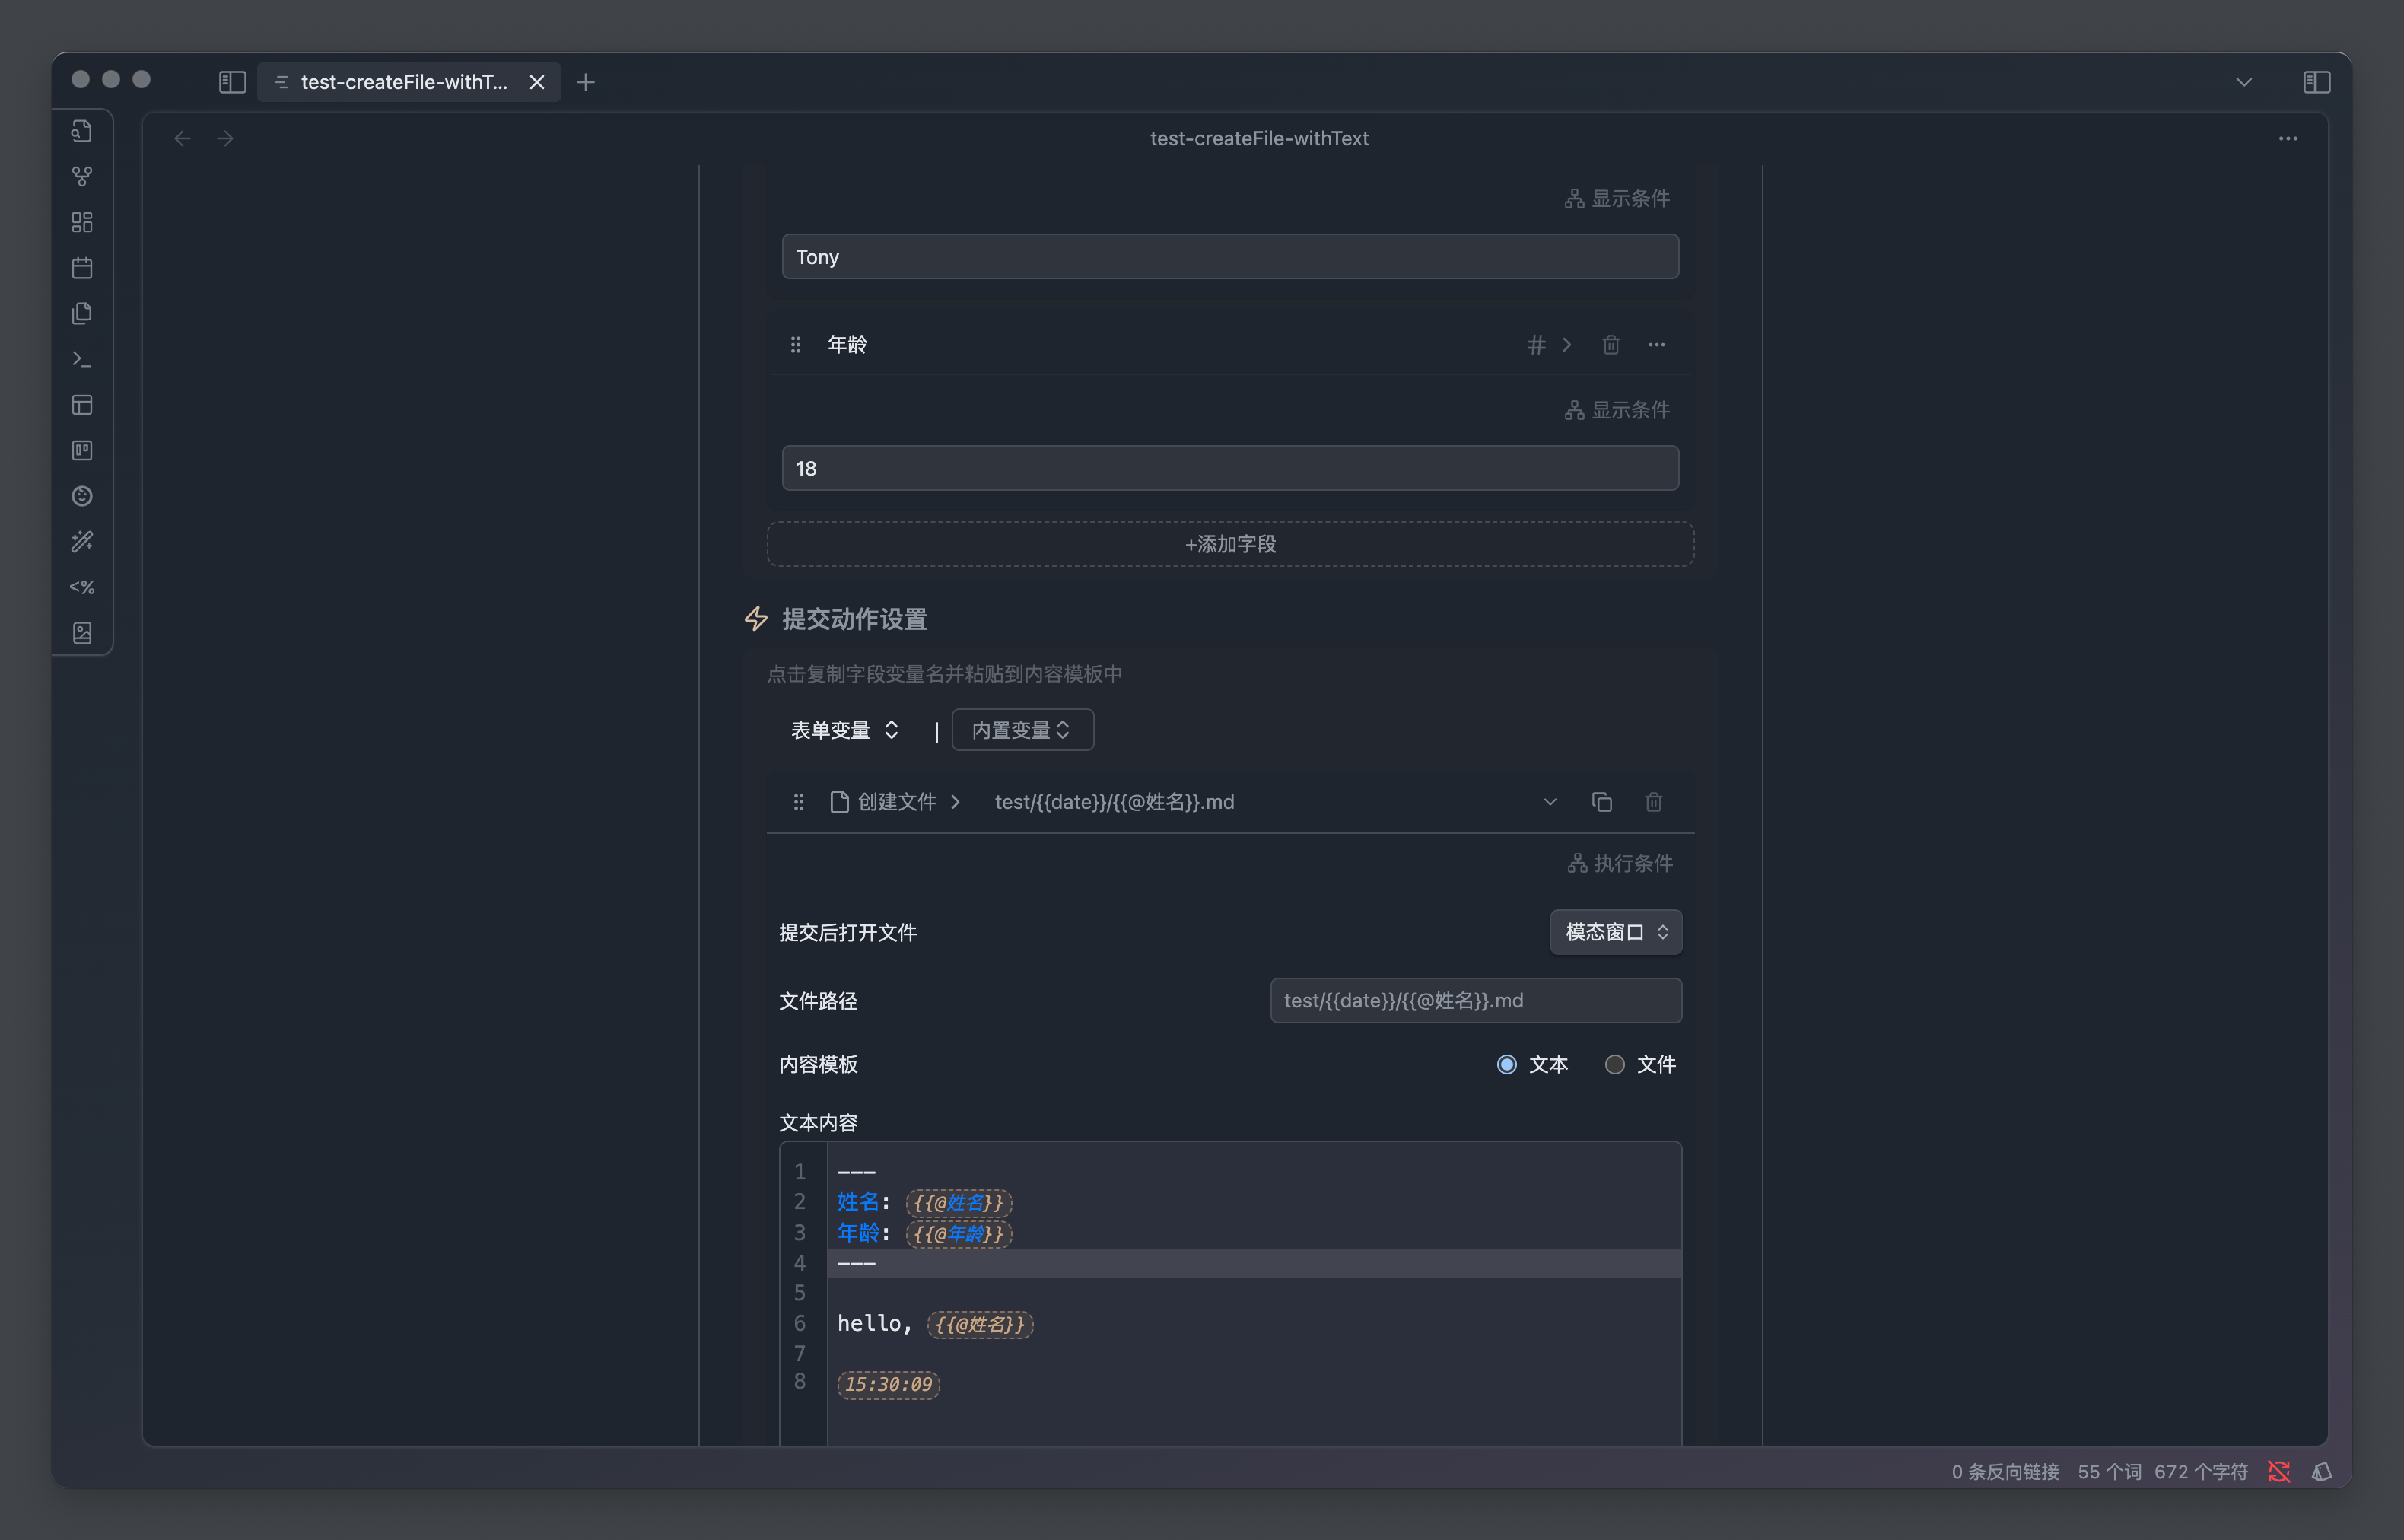2404x1540 pixels.
Task: Delete the 年龄 field with the trash icon
Action: (x=1611, y=345)
